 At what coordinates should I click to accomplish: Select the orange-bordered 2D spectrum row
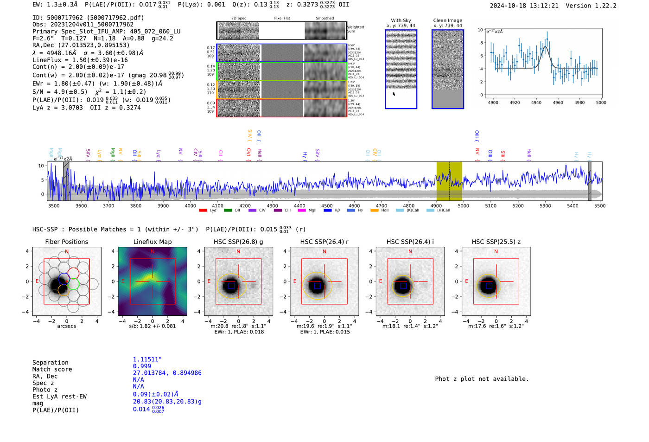point(281,90)
